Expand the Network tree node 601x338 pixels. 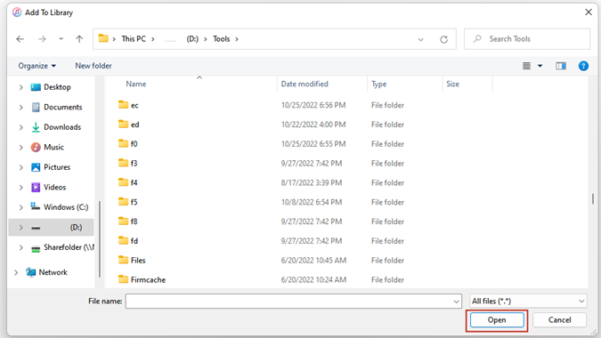16,272
